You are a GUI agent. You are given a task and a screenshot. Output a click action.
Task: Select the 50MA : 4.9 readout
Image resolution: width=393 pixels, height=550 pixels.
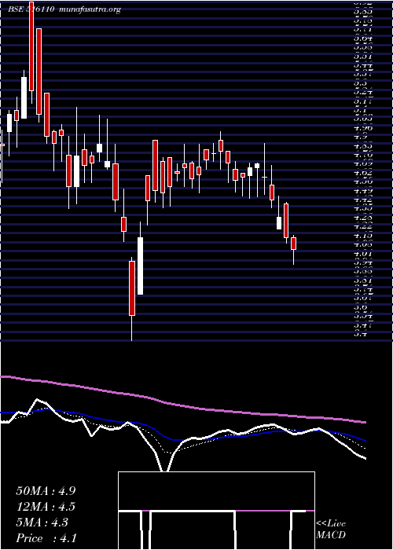tap(46, 491)
